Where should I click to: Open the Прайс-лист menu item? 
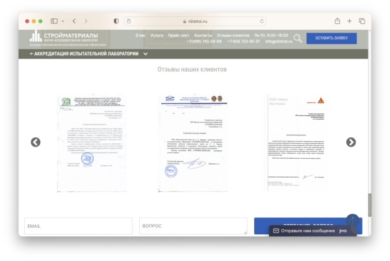(x=179, y=35)
